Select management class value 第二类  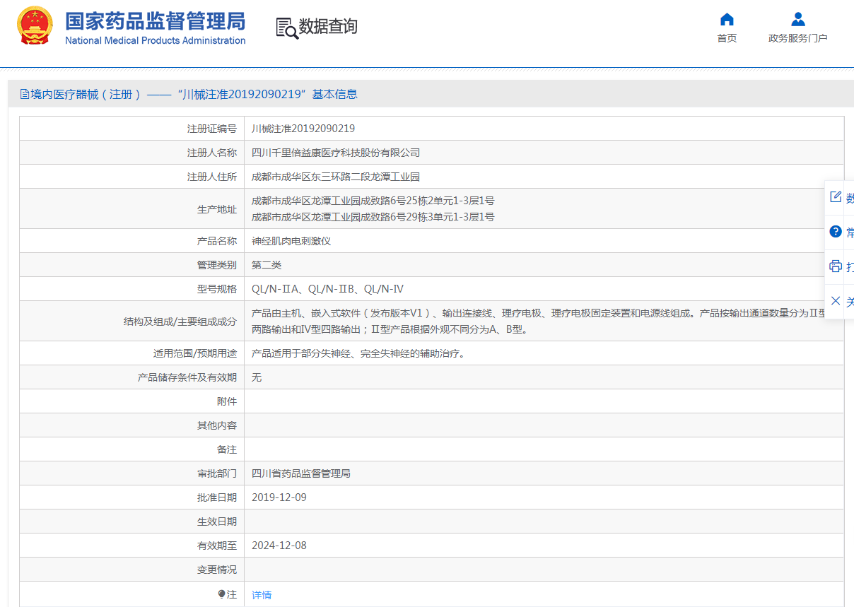(x=267, y=265)
